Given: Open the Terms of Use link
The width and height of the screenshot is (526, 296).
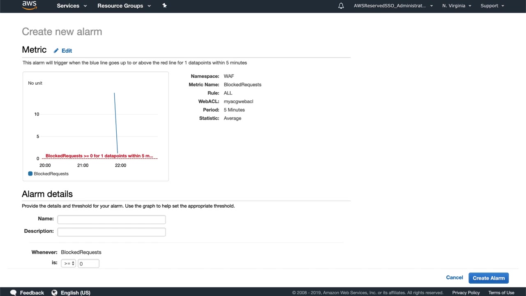Looking at the screenshot, I should (501, 293).
